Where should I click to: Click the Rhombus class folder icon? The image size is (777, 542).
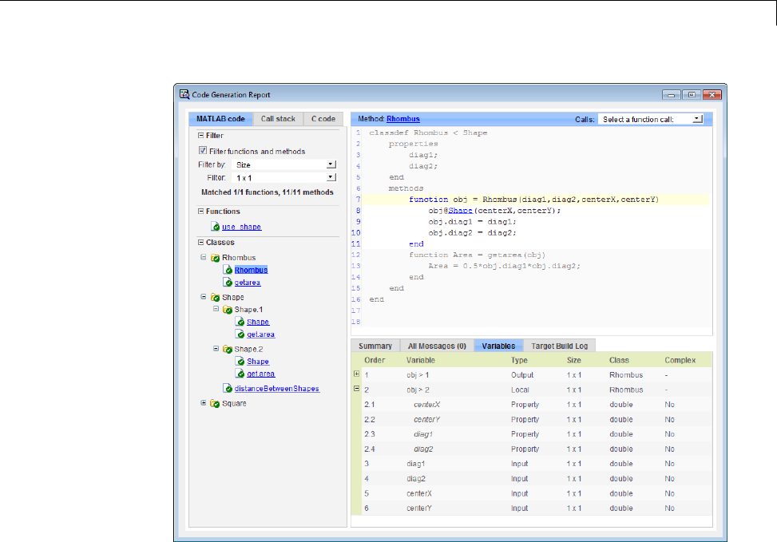click(x=215, y=258)
